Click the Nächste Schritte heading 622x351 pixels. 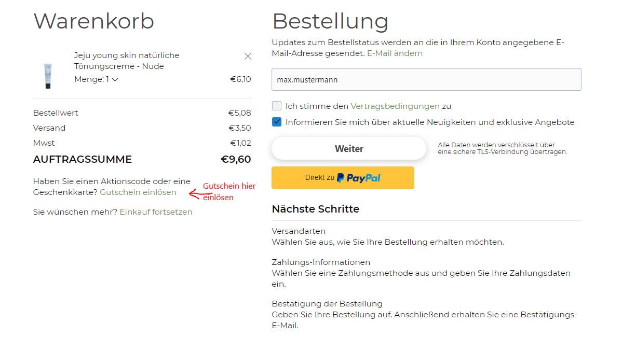tap(315, 209)
